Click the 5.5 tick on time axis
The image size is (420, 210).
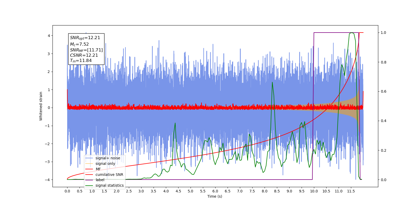[203, 191]
